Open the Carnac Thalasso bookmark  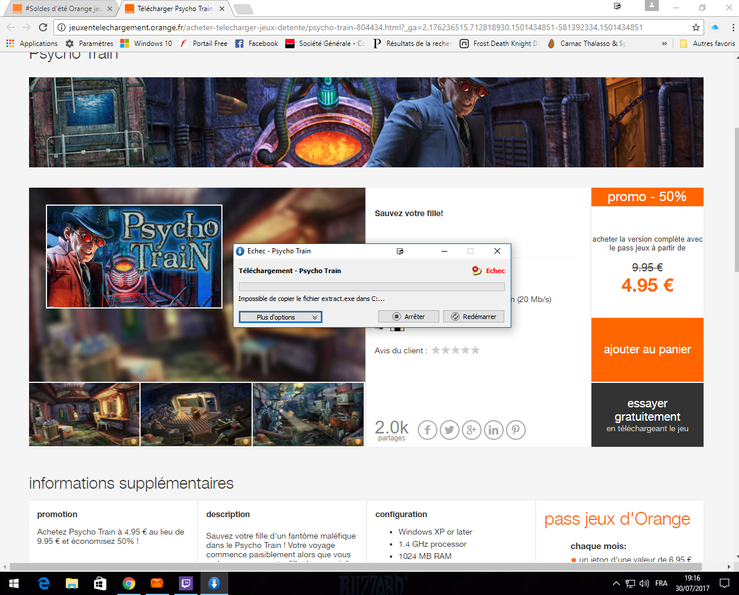coord(586,44)
